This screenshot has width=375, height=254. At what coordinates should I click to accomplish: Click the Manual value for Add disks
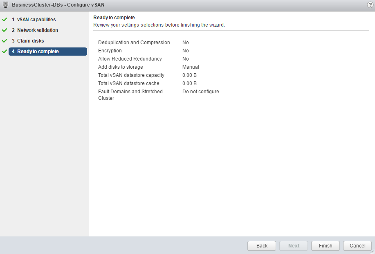(191, 67)
